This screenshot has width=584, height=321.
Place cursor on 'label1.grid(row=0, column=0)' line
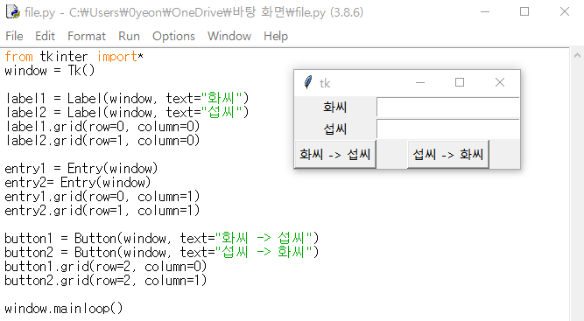click(x=102, y=127)
